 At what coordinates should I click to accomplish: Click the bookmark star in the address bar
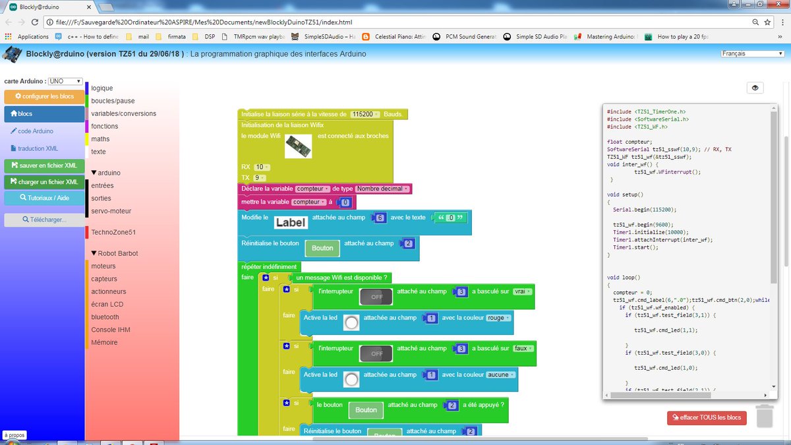767,22
